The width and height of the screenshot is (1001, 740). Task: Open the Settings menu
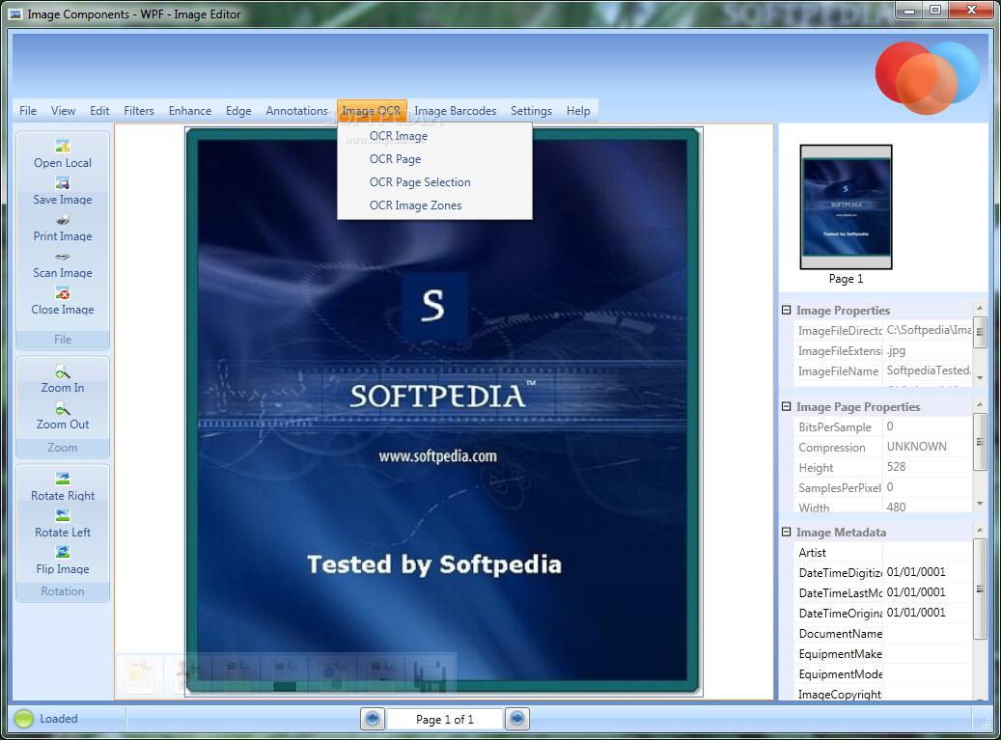tap(531, 110)
